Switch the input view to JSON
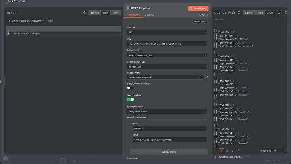 click(115, 13)
